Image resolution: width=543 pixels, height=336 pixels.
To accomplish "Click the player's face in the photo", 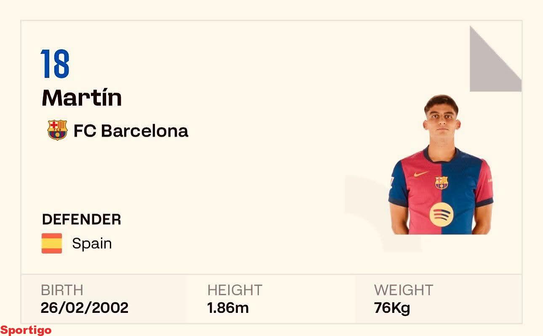I will tap(441, 120).
